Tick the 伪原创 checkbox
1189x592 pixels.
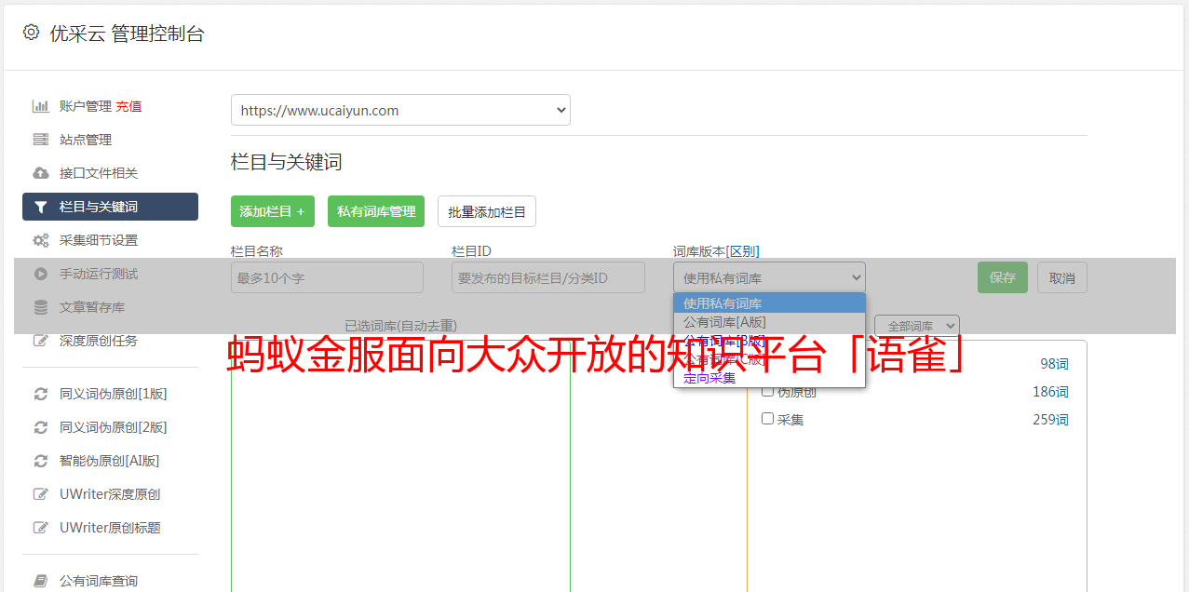click(768, 391)
